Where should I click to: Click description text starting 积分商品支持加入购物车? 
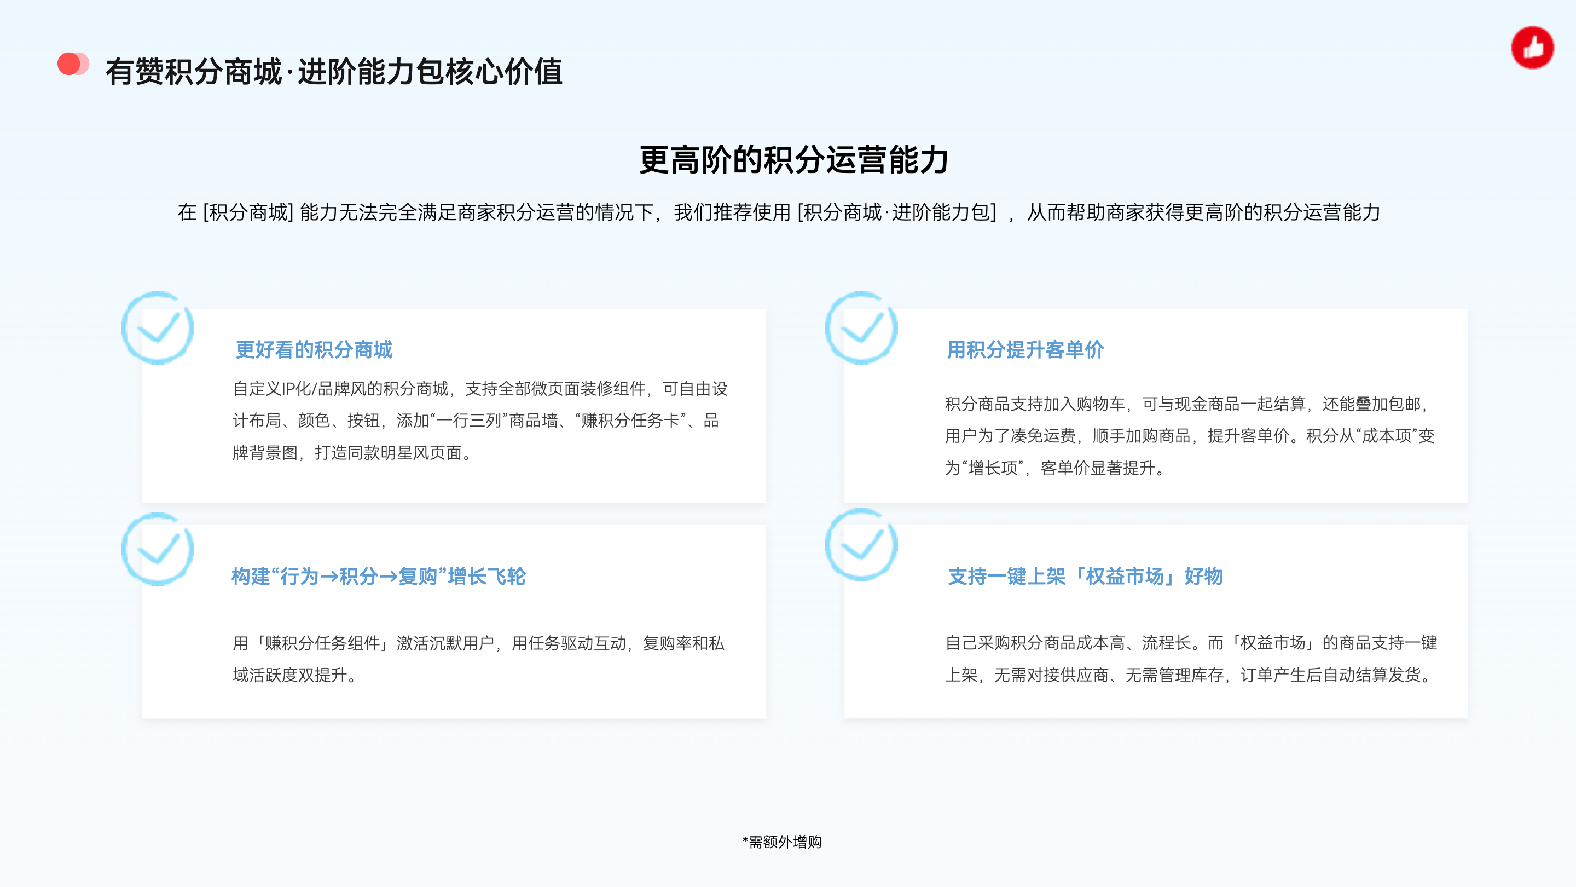pyautogui.click(x=1186, y=404)
